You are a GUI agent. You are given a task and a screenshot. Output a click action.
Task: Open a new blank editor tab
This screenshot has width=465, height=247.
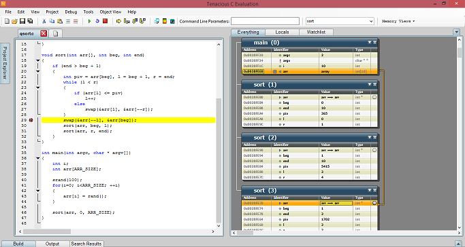tap(55, 33)
